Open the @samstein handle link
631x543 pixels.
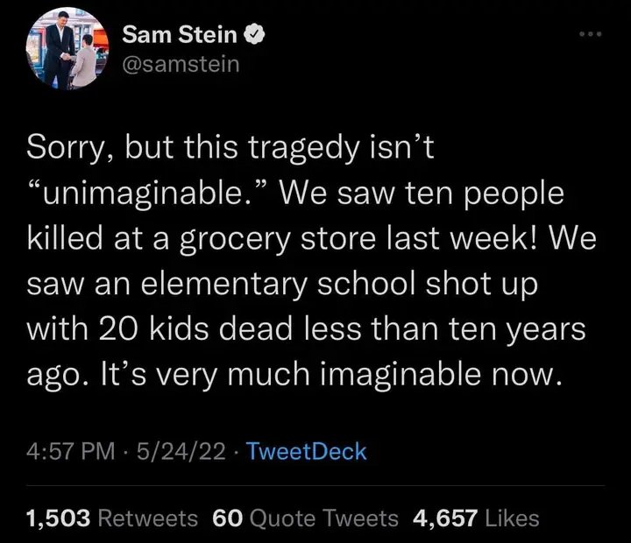181,64
